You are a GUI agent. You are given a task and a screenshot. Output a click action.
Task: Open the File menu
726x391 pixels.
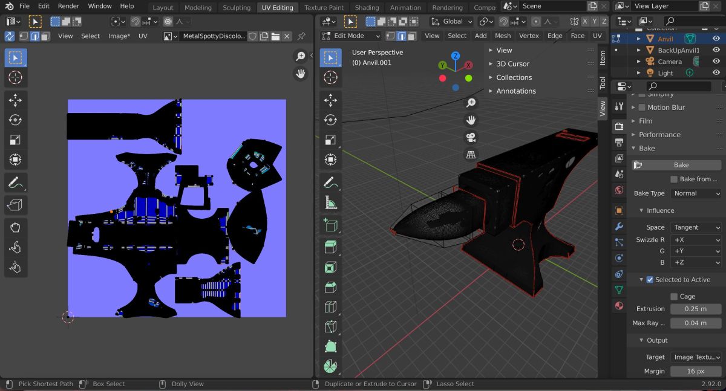pyautogui.click(x=24, y=6)
